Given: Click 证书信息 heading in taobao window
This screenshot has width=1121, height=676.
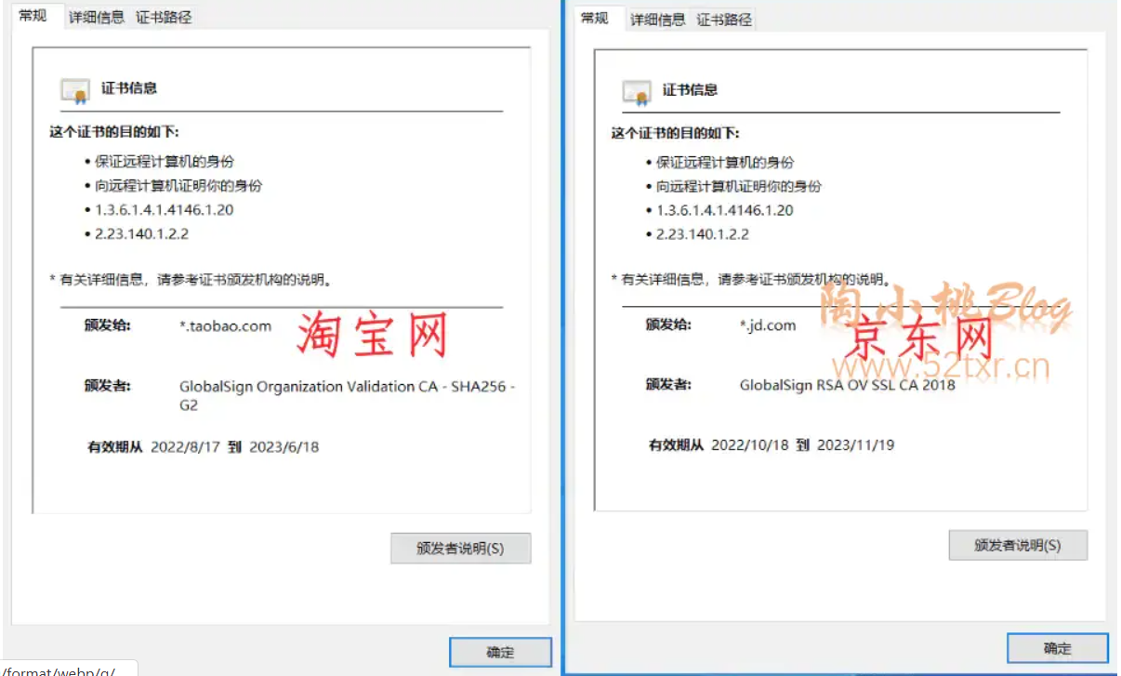Looking at the screenshot, I should (x=129, y=88).
